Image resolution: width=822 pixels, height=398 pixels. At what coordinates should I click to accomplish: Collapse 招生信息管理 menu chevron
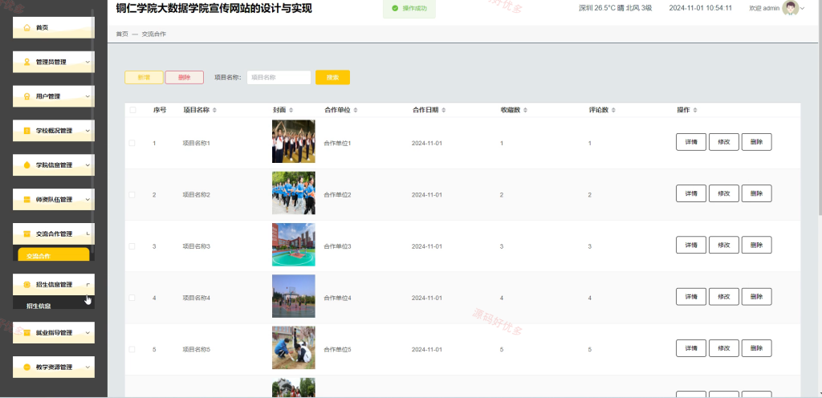87,284
